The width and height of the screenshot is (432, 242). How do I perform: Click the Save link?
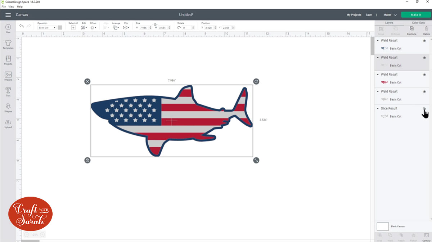coord(369,15)
